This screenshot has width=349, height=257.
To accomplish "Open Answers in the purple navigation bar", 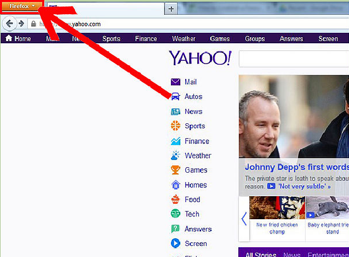I will pyautogui.click(x=291, y=39).
